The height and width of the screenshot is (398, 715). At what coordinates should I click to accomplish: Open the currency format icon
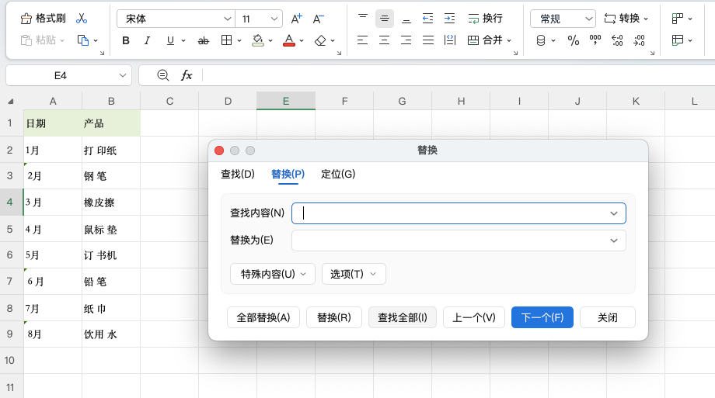coord(541,40)
